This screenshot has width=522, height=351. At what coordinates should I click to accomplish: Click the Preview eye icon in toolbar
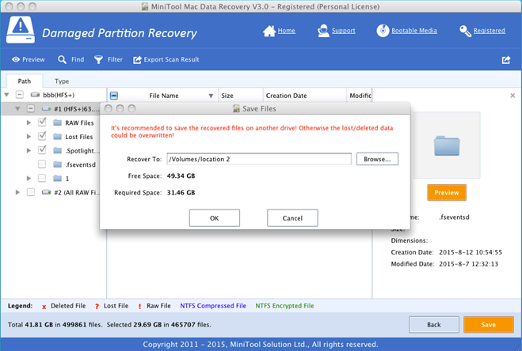[16, 59]
